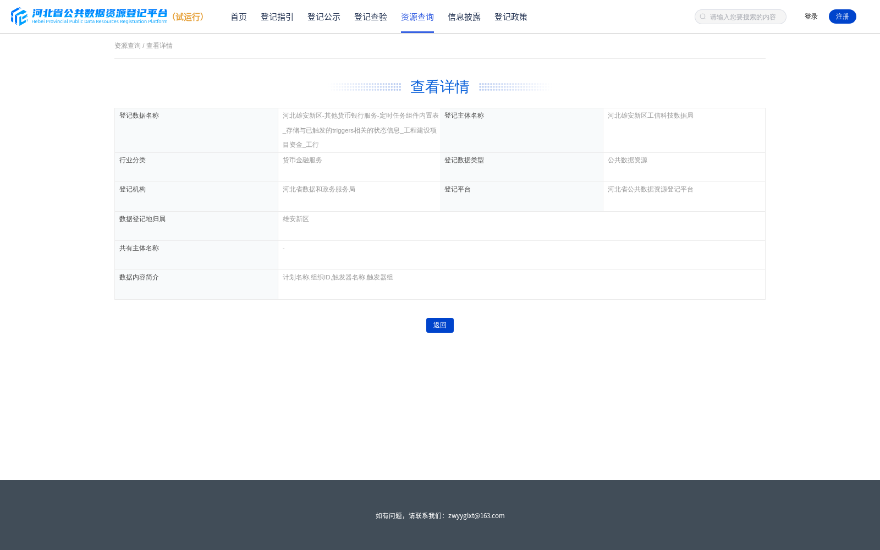The image size is (880, 550).
Task: Click the 河北省数据和政务服务局 value
Action: [x=319, y=189]
